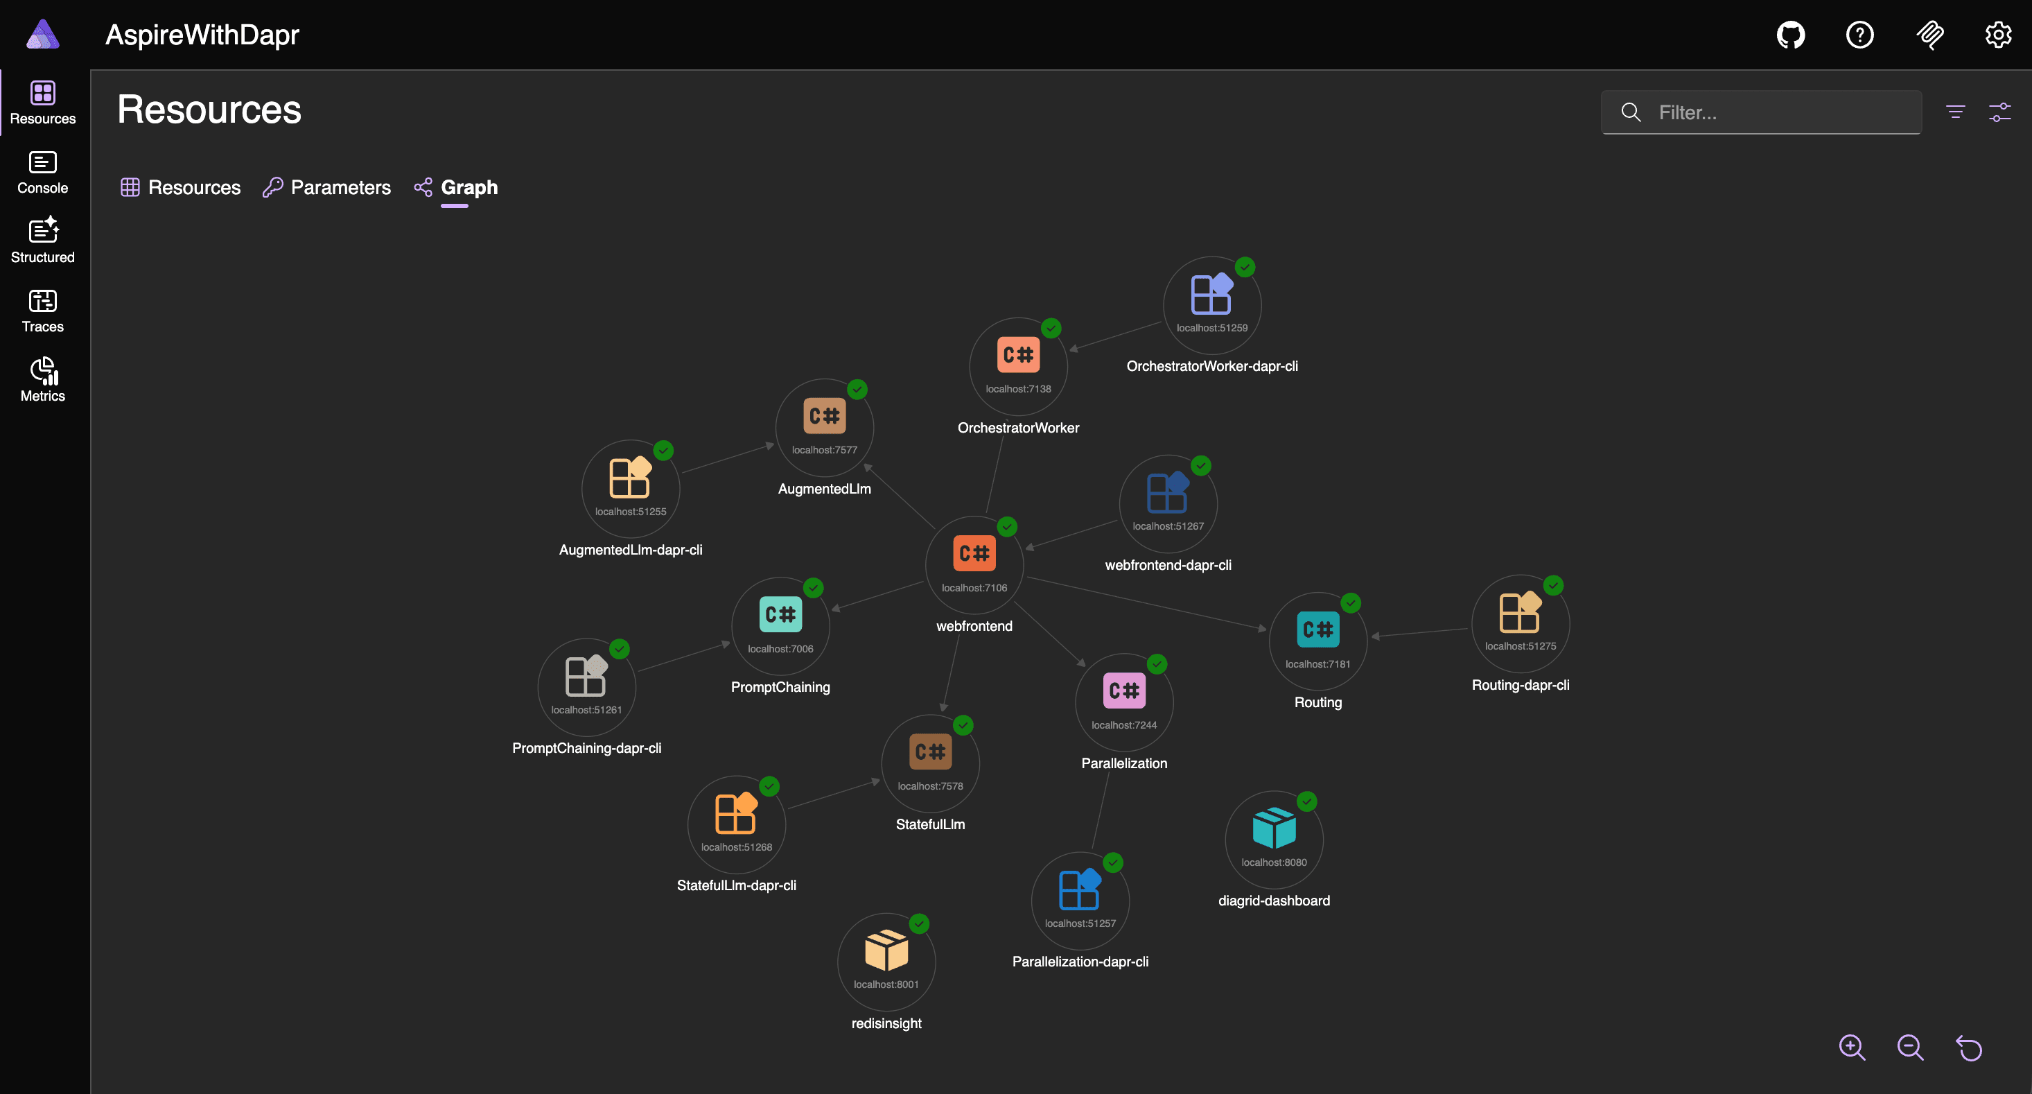Select the AugmentedLlm-dapr-cli node
The height and width of the screenshot is (1094, 2032).
pyautogui.click(x=630, y=489)
